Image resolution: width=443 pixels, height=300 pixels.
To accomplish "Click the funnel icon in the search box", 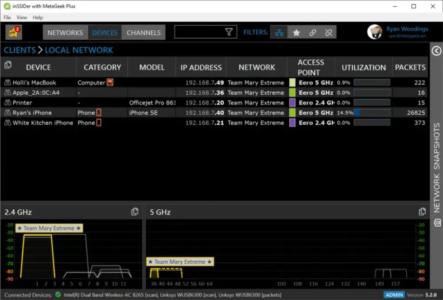I will tap(229, 32).
